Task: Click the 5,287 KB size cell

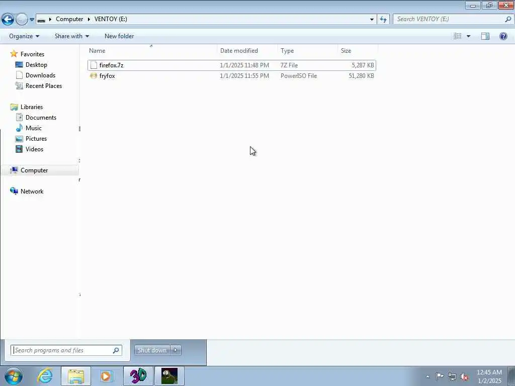Action: point(363,65)
